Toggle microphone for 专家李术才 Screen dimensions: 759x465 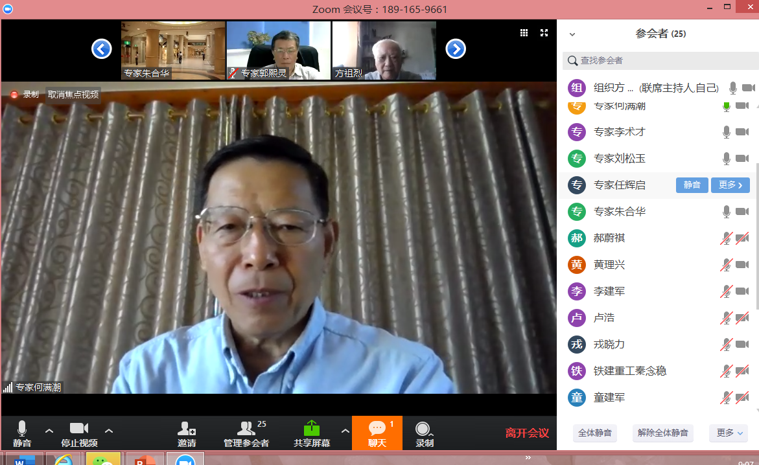[727, 132]
